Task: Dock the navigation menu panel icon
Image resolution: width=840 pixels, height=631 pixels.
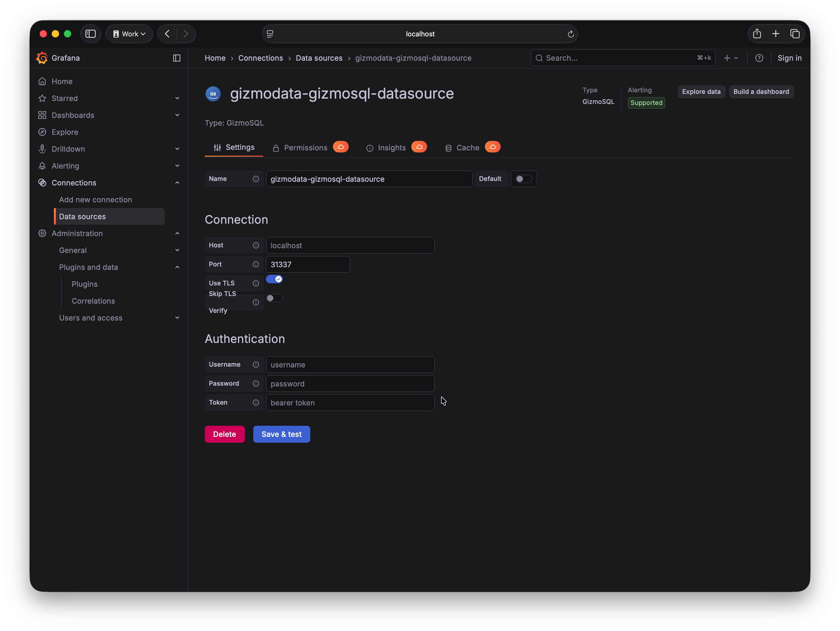Action: 176,58
